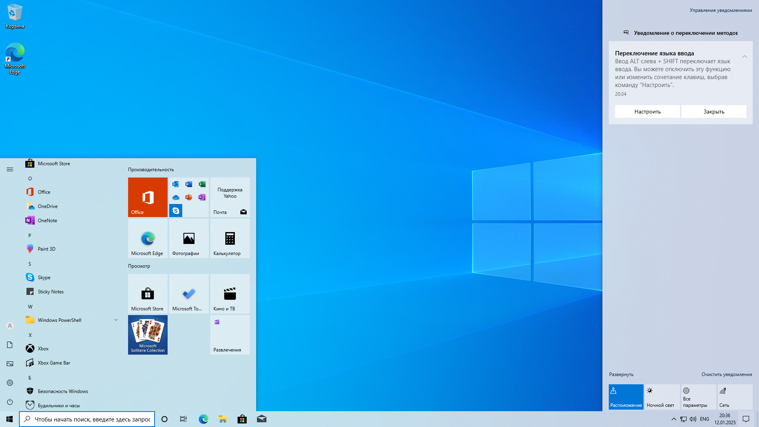Click the PowerPoint icon in Office tile group
The height and width of the screenshot is (427, 759).
[189, 197]
